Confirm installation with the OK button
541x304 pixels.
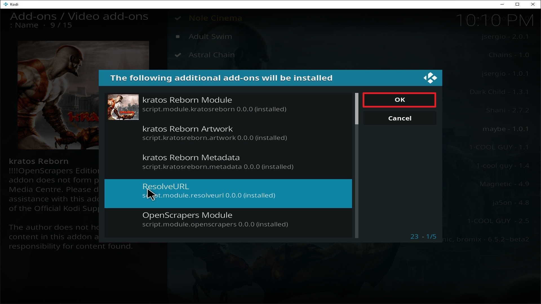click(399, 100)
